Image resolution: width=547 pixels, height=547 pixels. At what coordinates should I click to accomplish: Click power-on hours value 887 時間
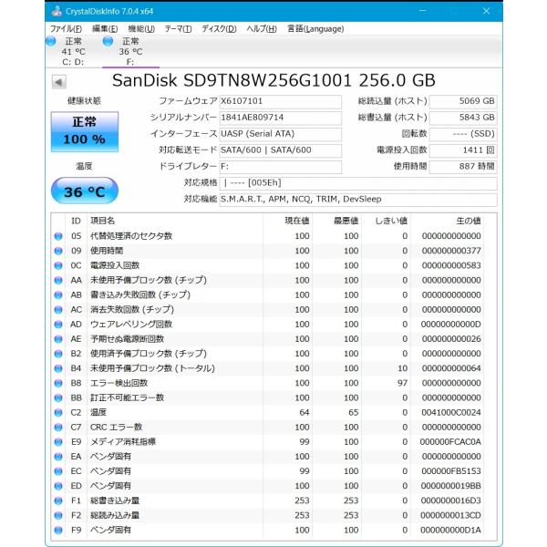tap(463, 167)
